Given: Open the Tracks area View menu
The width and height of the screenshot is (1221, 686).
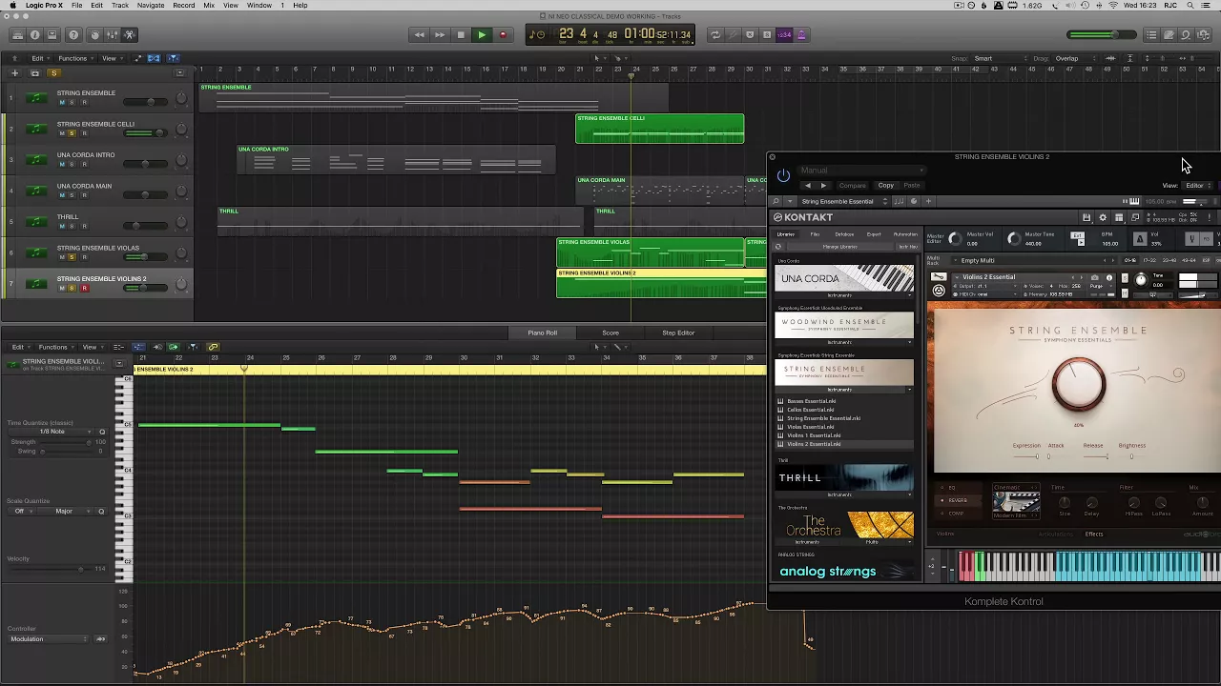Looking at the screenshot, I should tap(111, 58).
